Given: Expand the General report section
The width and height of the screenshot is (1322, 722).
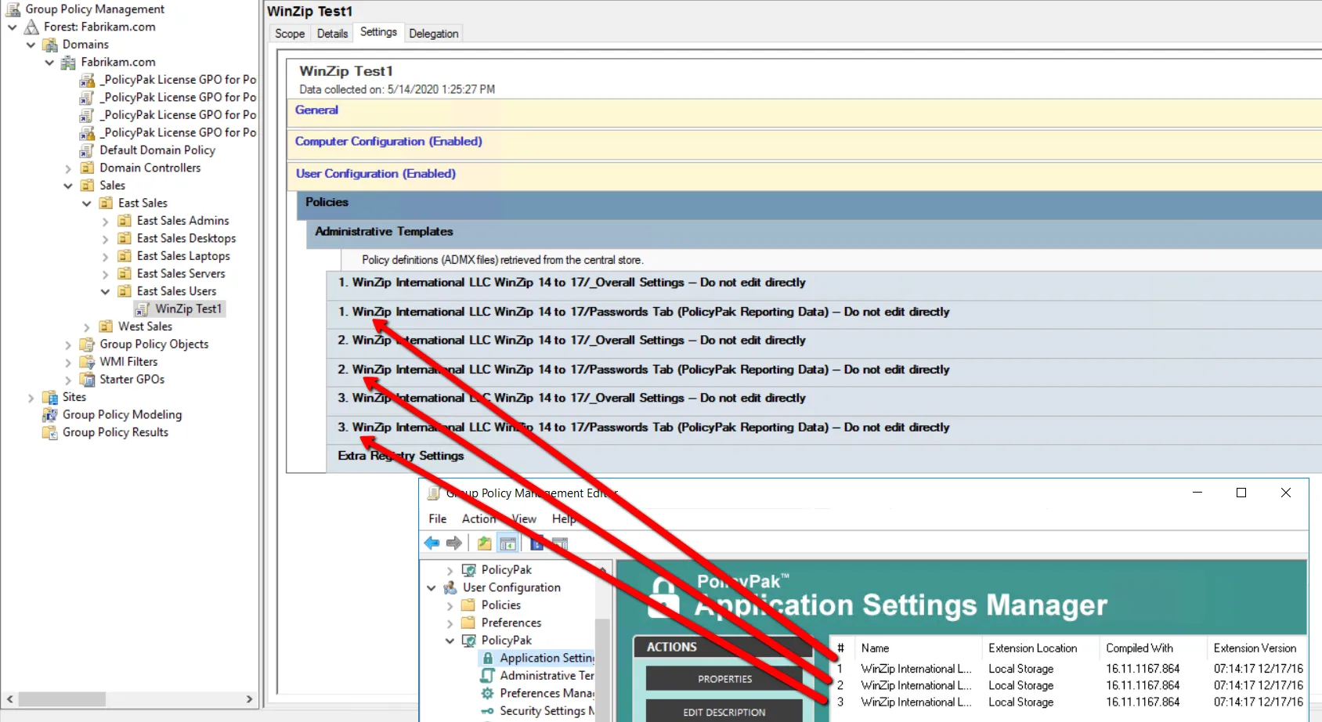Looking at the screenshot, I should pos(317,110).
